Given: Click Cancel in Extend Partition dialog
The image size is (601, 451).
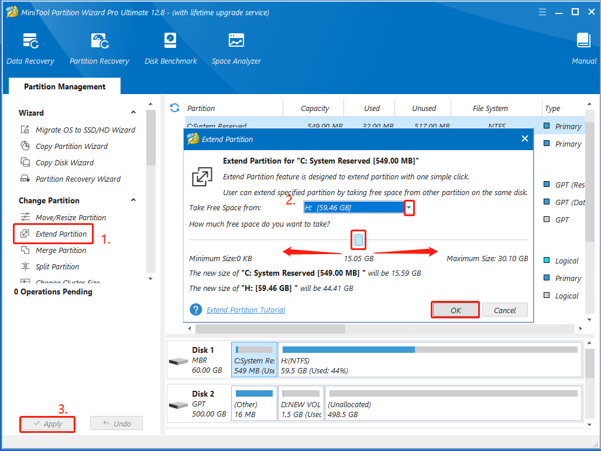Looking at the screenshot, I should [x=505, y=310].
